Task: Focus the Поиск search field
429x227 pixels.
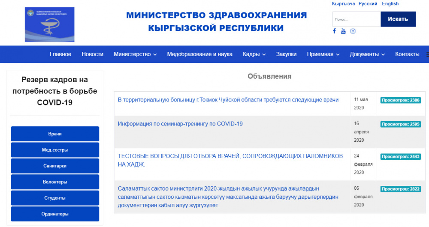Action: coord(356,19)
